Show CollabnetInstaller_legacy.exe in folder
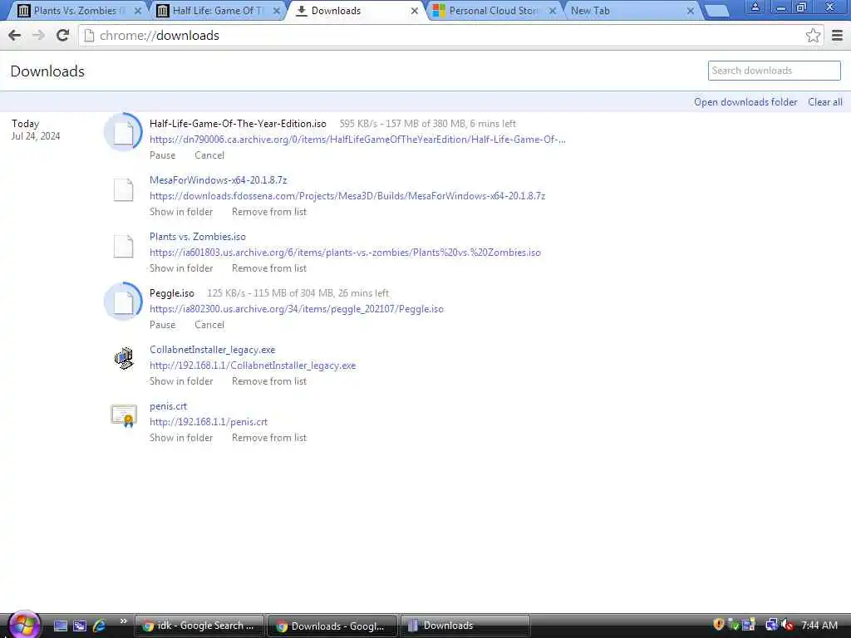The height and width of the screenshot is (638, 851). click(x=181, y=380)
